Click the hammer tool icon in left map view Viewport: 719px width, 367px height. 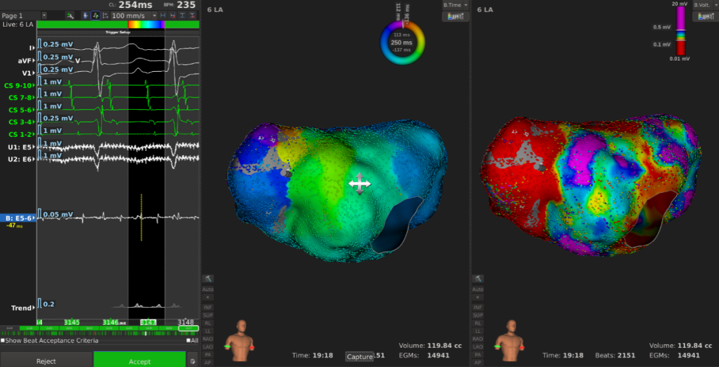[x=208, y=278]
